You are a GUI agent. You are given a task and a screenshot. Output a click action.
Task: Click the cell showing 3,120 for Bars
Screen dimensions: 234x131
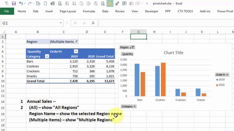coord(64,61)
